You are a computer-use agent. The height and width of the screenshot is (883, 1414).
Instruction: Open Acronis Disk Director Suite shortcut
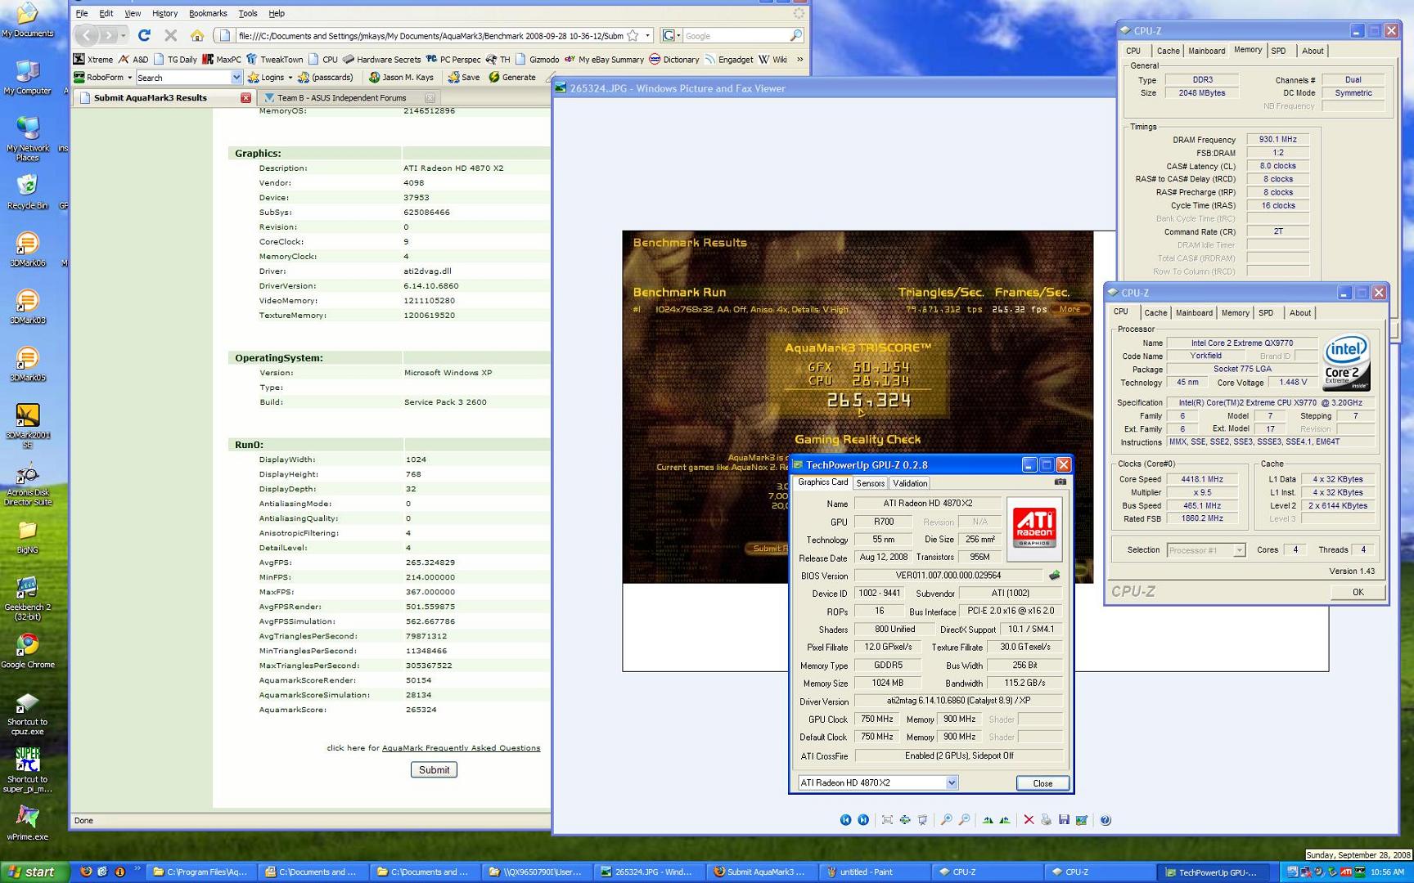pos(27,485)
